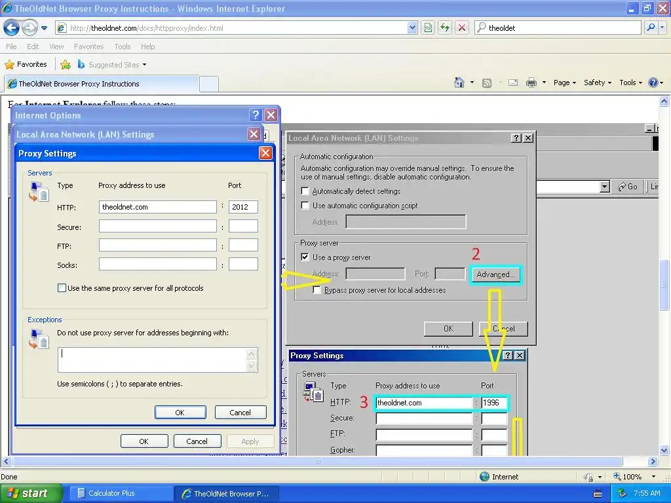This screenshot has width=671, height=503.
Task: Click the browser Forward arrow button
Action: click(29, 28)
